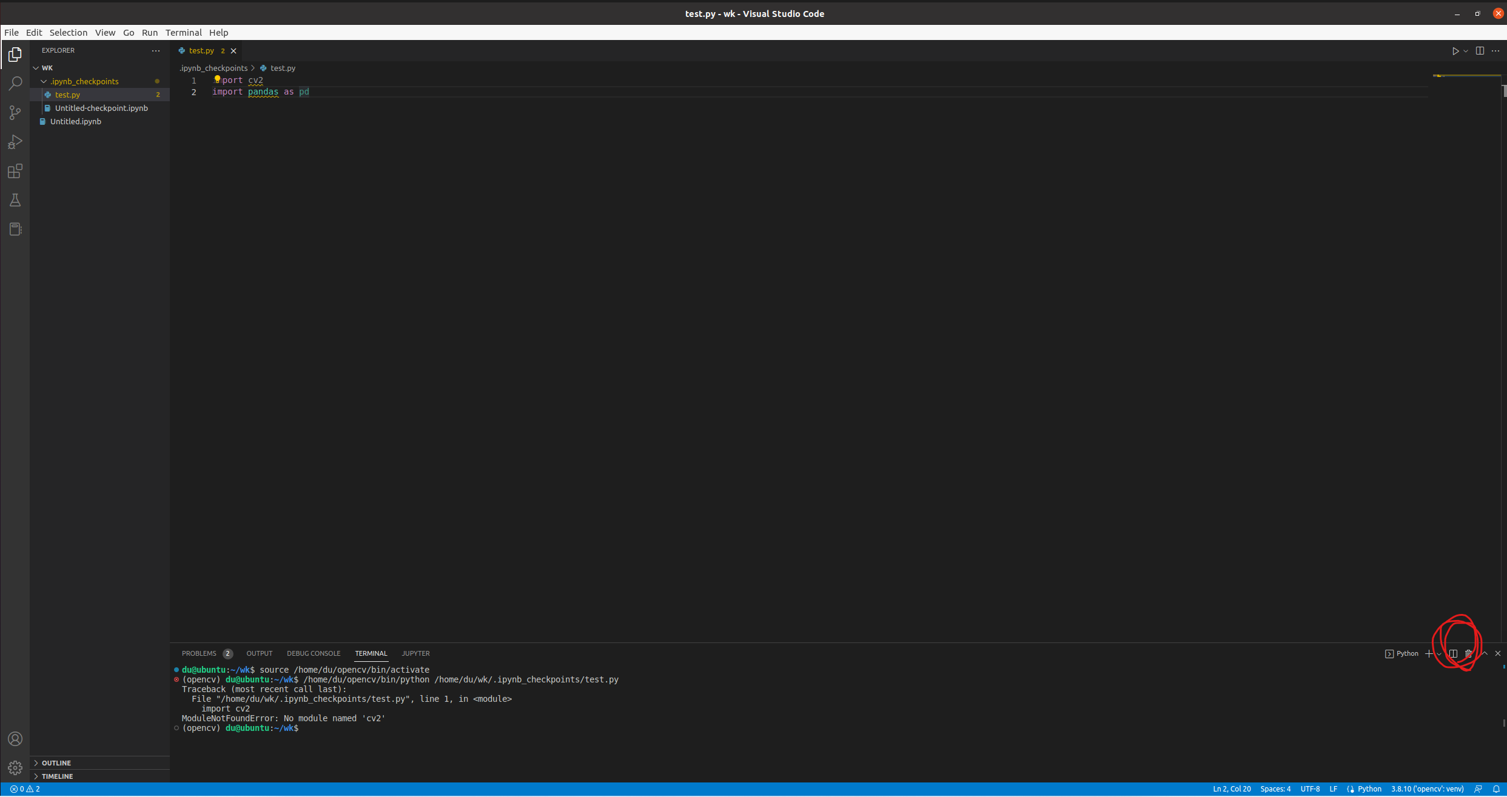Collapse the .ipynb_checkpoints folder
This screenshot has height=797, width=1507.
44,81
